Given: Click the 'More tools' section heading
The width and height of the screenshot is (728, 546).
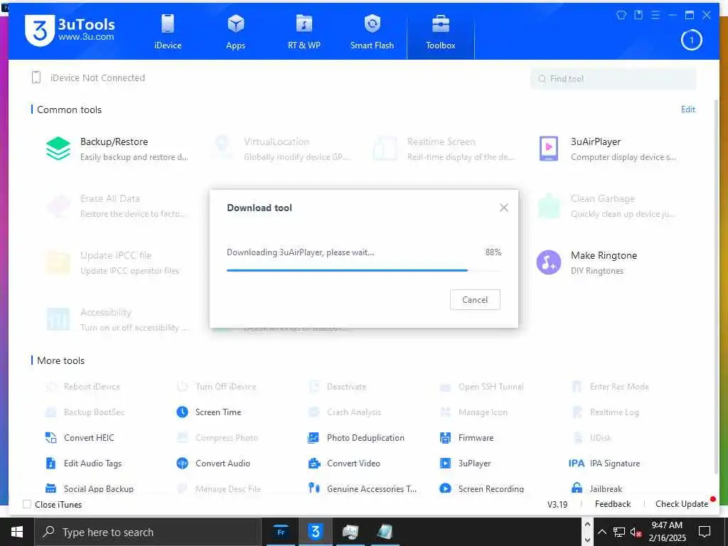Looking at the screenshot, I should (x=61, y=360).
